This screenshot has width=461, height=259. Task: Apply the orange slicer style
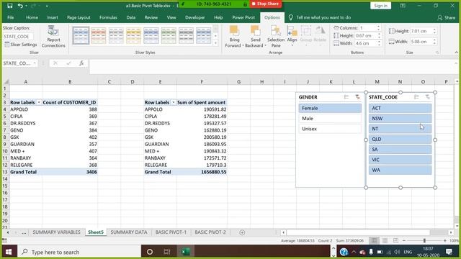click(x=98, y=35)
